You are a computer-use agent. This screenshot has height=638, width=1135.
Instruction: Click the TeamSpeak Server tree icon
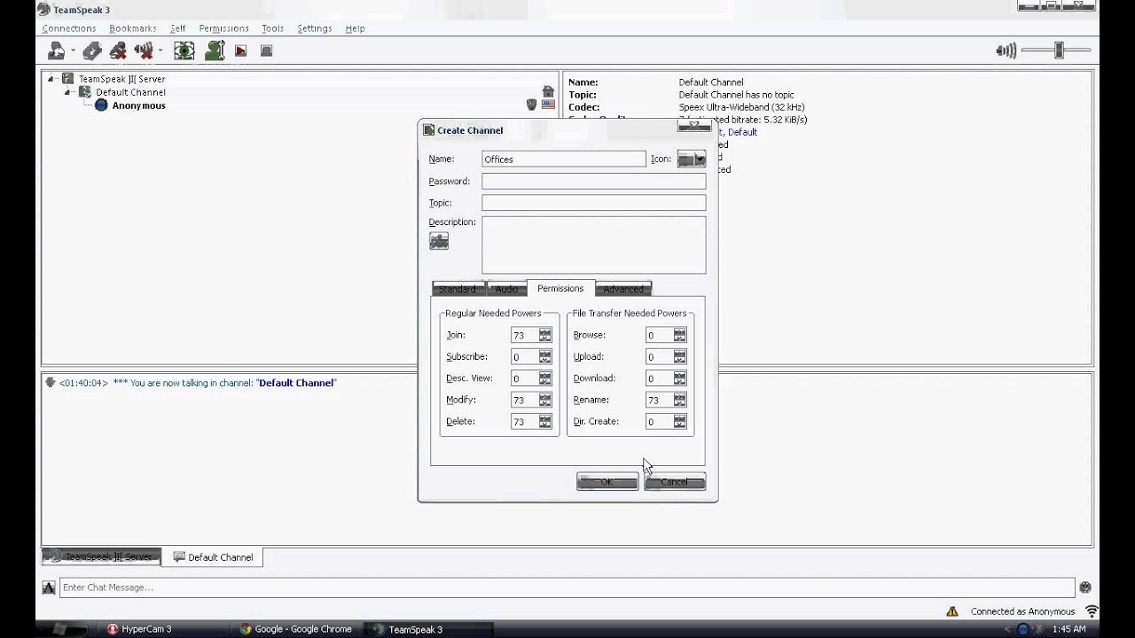[x=68, y=79]
